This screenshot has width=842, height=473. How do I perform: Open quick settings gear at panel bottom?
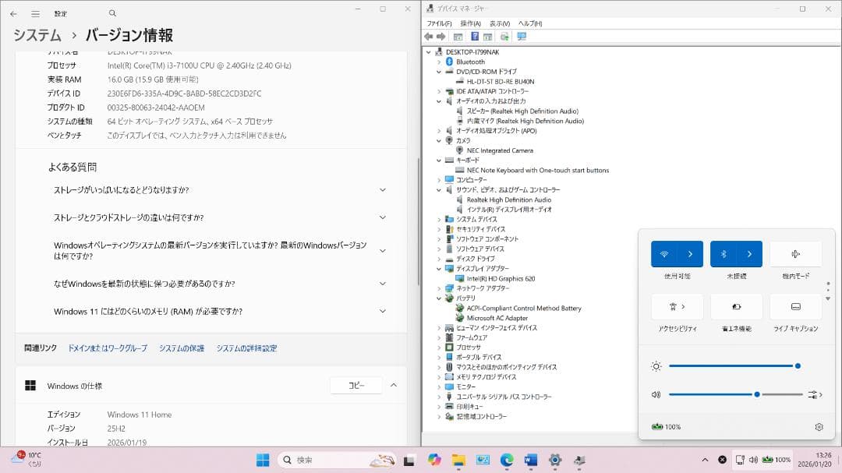pyautogui.click(x=819, y=427)
